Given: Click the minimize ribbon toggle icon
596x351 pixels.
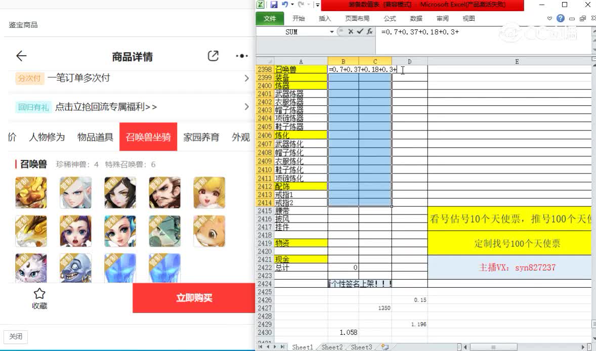Looking at the screenshot, I should click(x=549, y=18).
